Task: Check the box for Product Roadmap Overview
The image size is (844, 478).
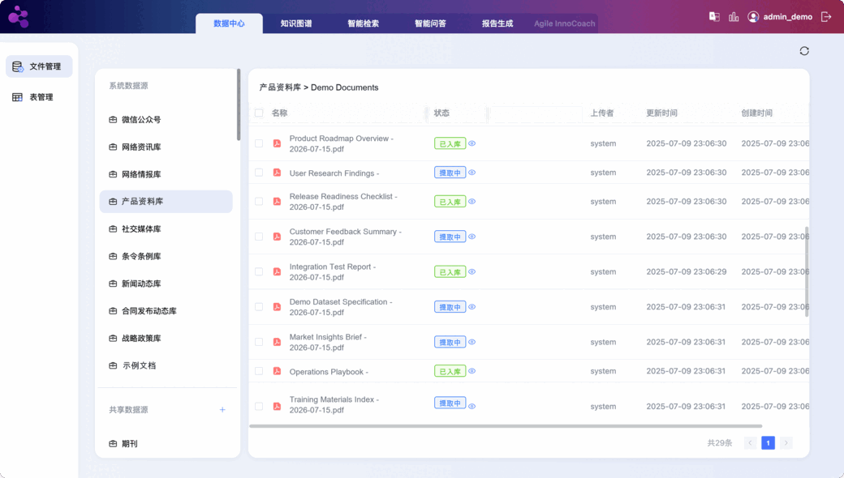Action: tap(259, 143)
